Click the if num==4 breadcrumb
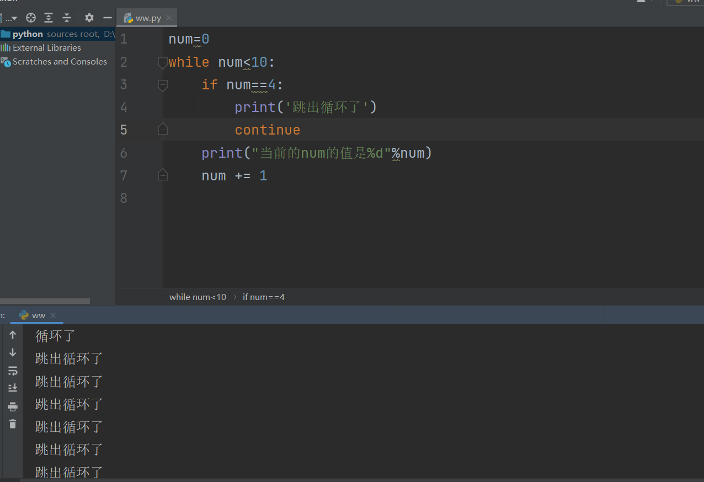The image size is (704, 482). coord(263,297)
